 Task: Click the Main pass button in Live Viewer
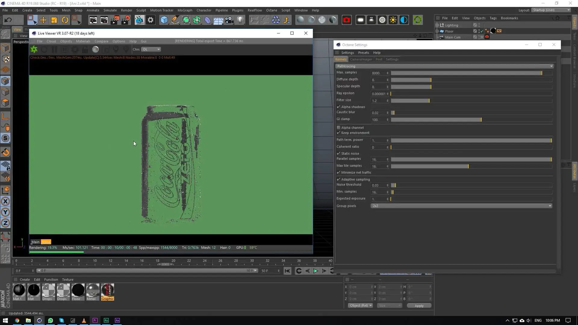click(36, 242)
